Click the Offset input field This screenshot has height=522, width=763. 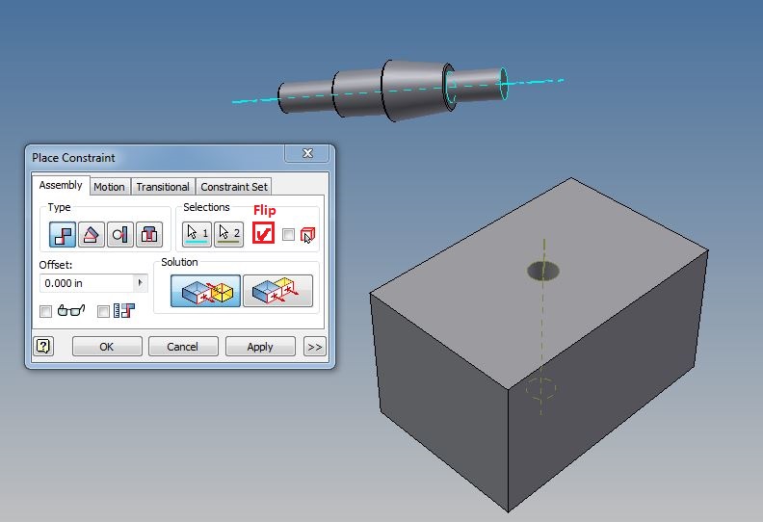pos(87,282)
